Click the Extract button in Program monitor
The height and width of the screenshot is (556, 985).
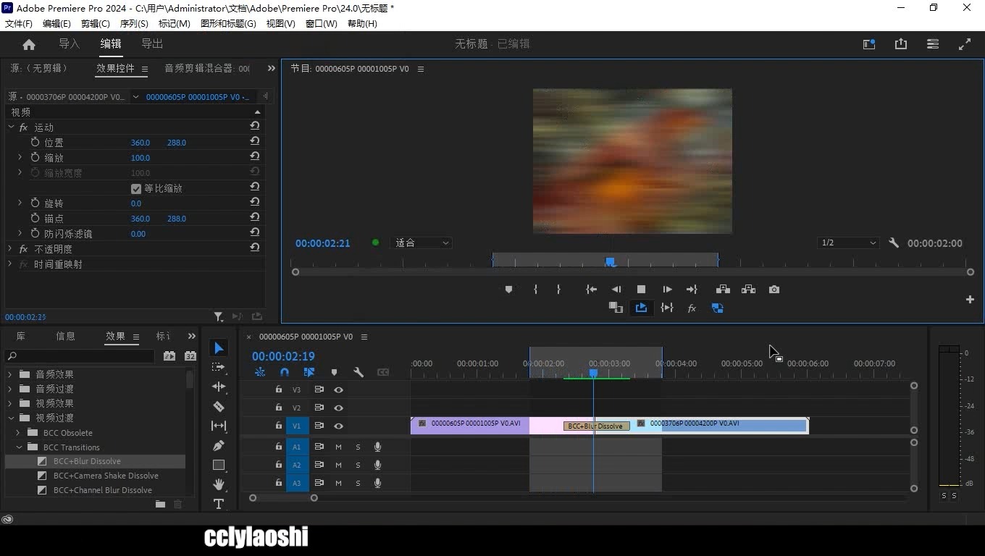click(748, 290)
